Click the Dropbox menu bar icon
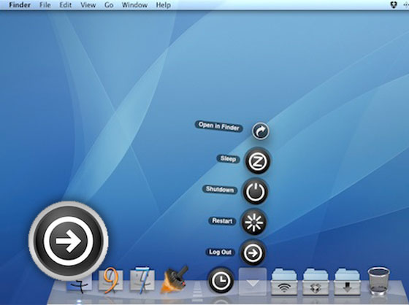 pyautogui.click(x=394, y=4)
